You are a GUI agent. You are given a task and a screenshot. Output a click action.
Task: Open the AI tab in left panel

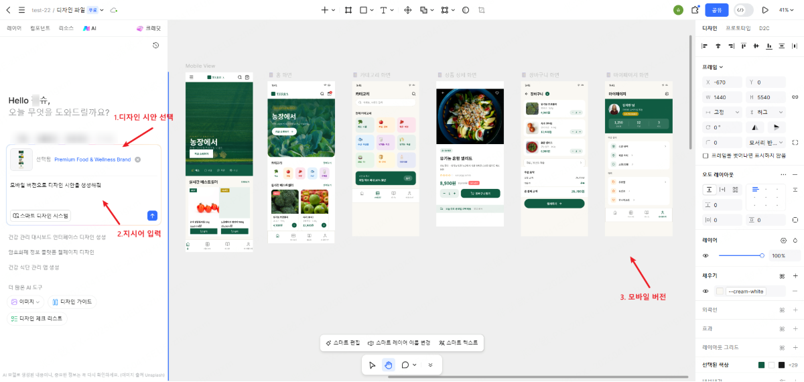pos(90,28)
